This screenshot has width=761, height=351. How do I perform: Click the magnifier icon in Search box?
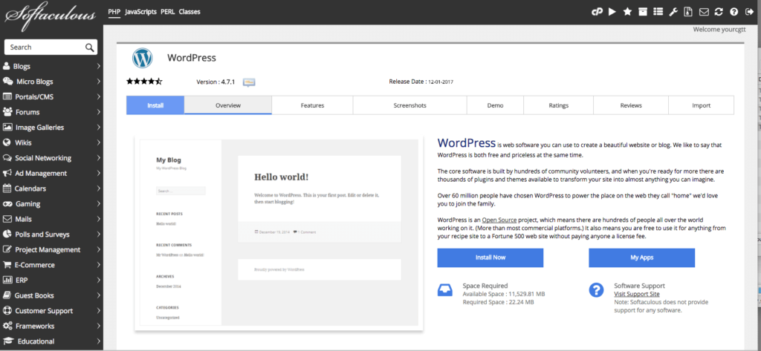click(x=89, y=47)
